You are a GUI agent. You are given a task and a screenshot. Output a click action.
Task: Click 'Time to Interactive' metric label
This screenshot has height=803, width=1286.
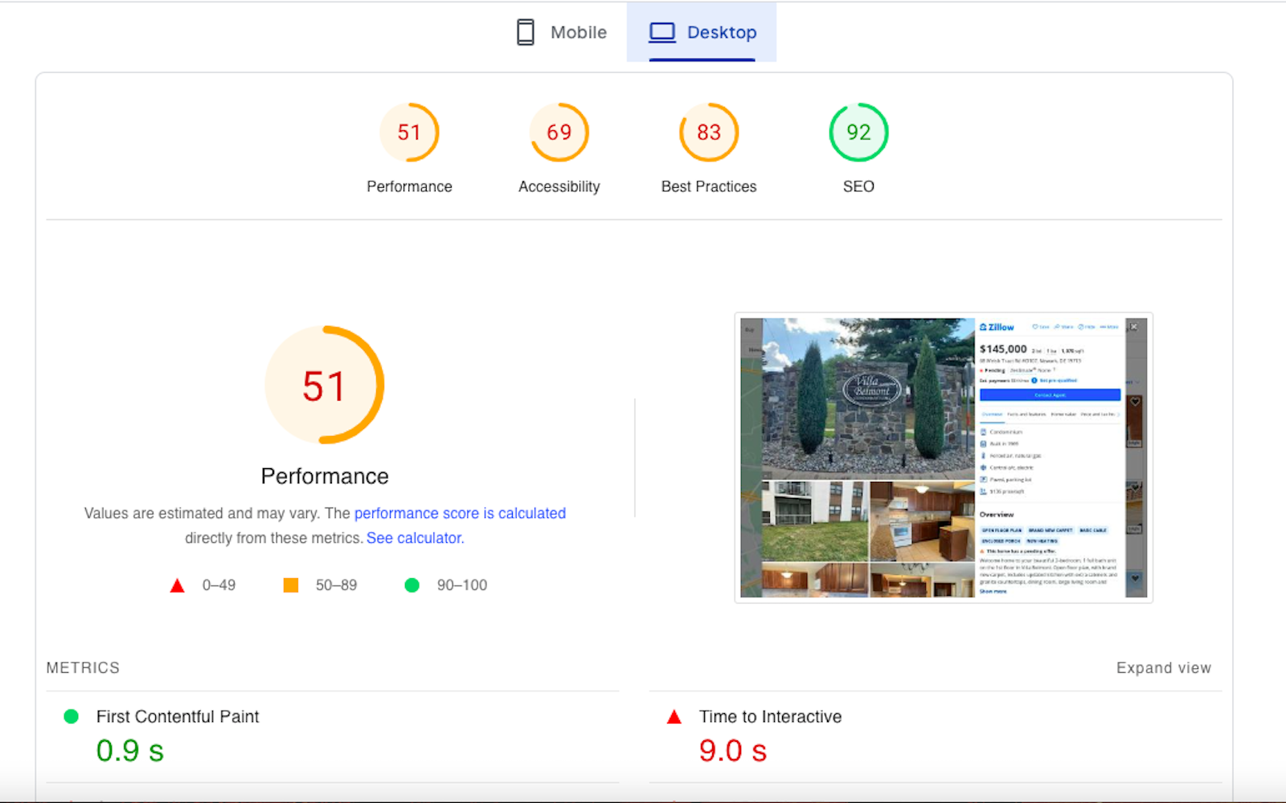point(771,716)
